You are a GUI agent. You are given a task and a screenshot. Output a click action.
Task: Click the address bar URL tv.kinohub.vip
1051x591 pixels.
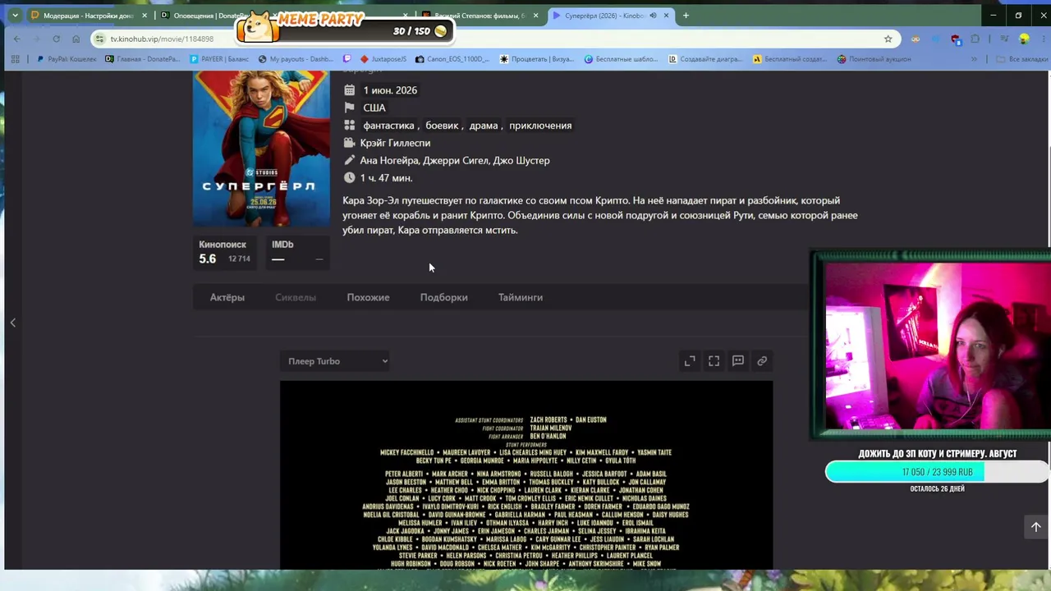[162, 39]
